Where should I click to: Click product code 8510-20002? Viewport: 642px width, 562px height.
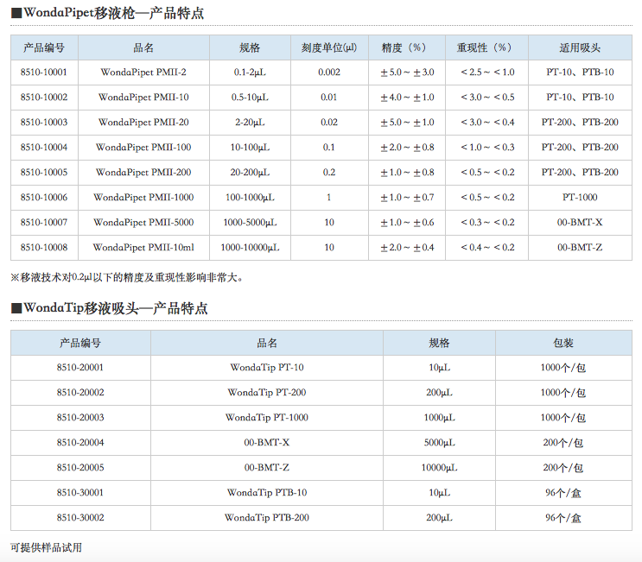pyautogui.click(x=80, y=393)
